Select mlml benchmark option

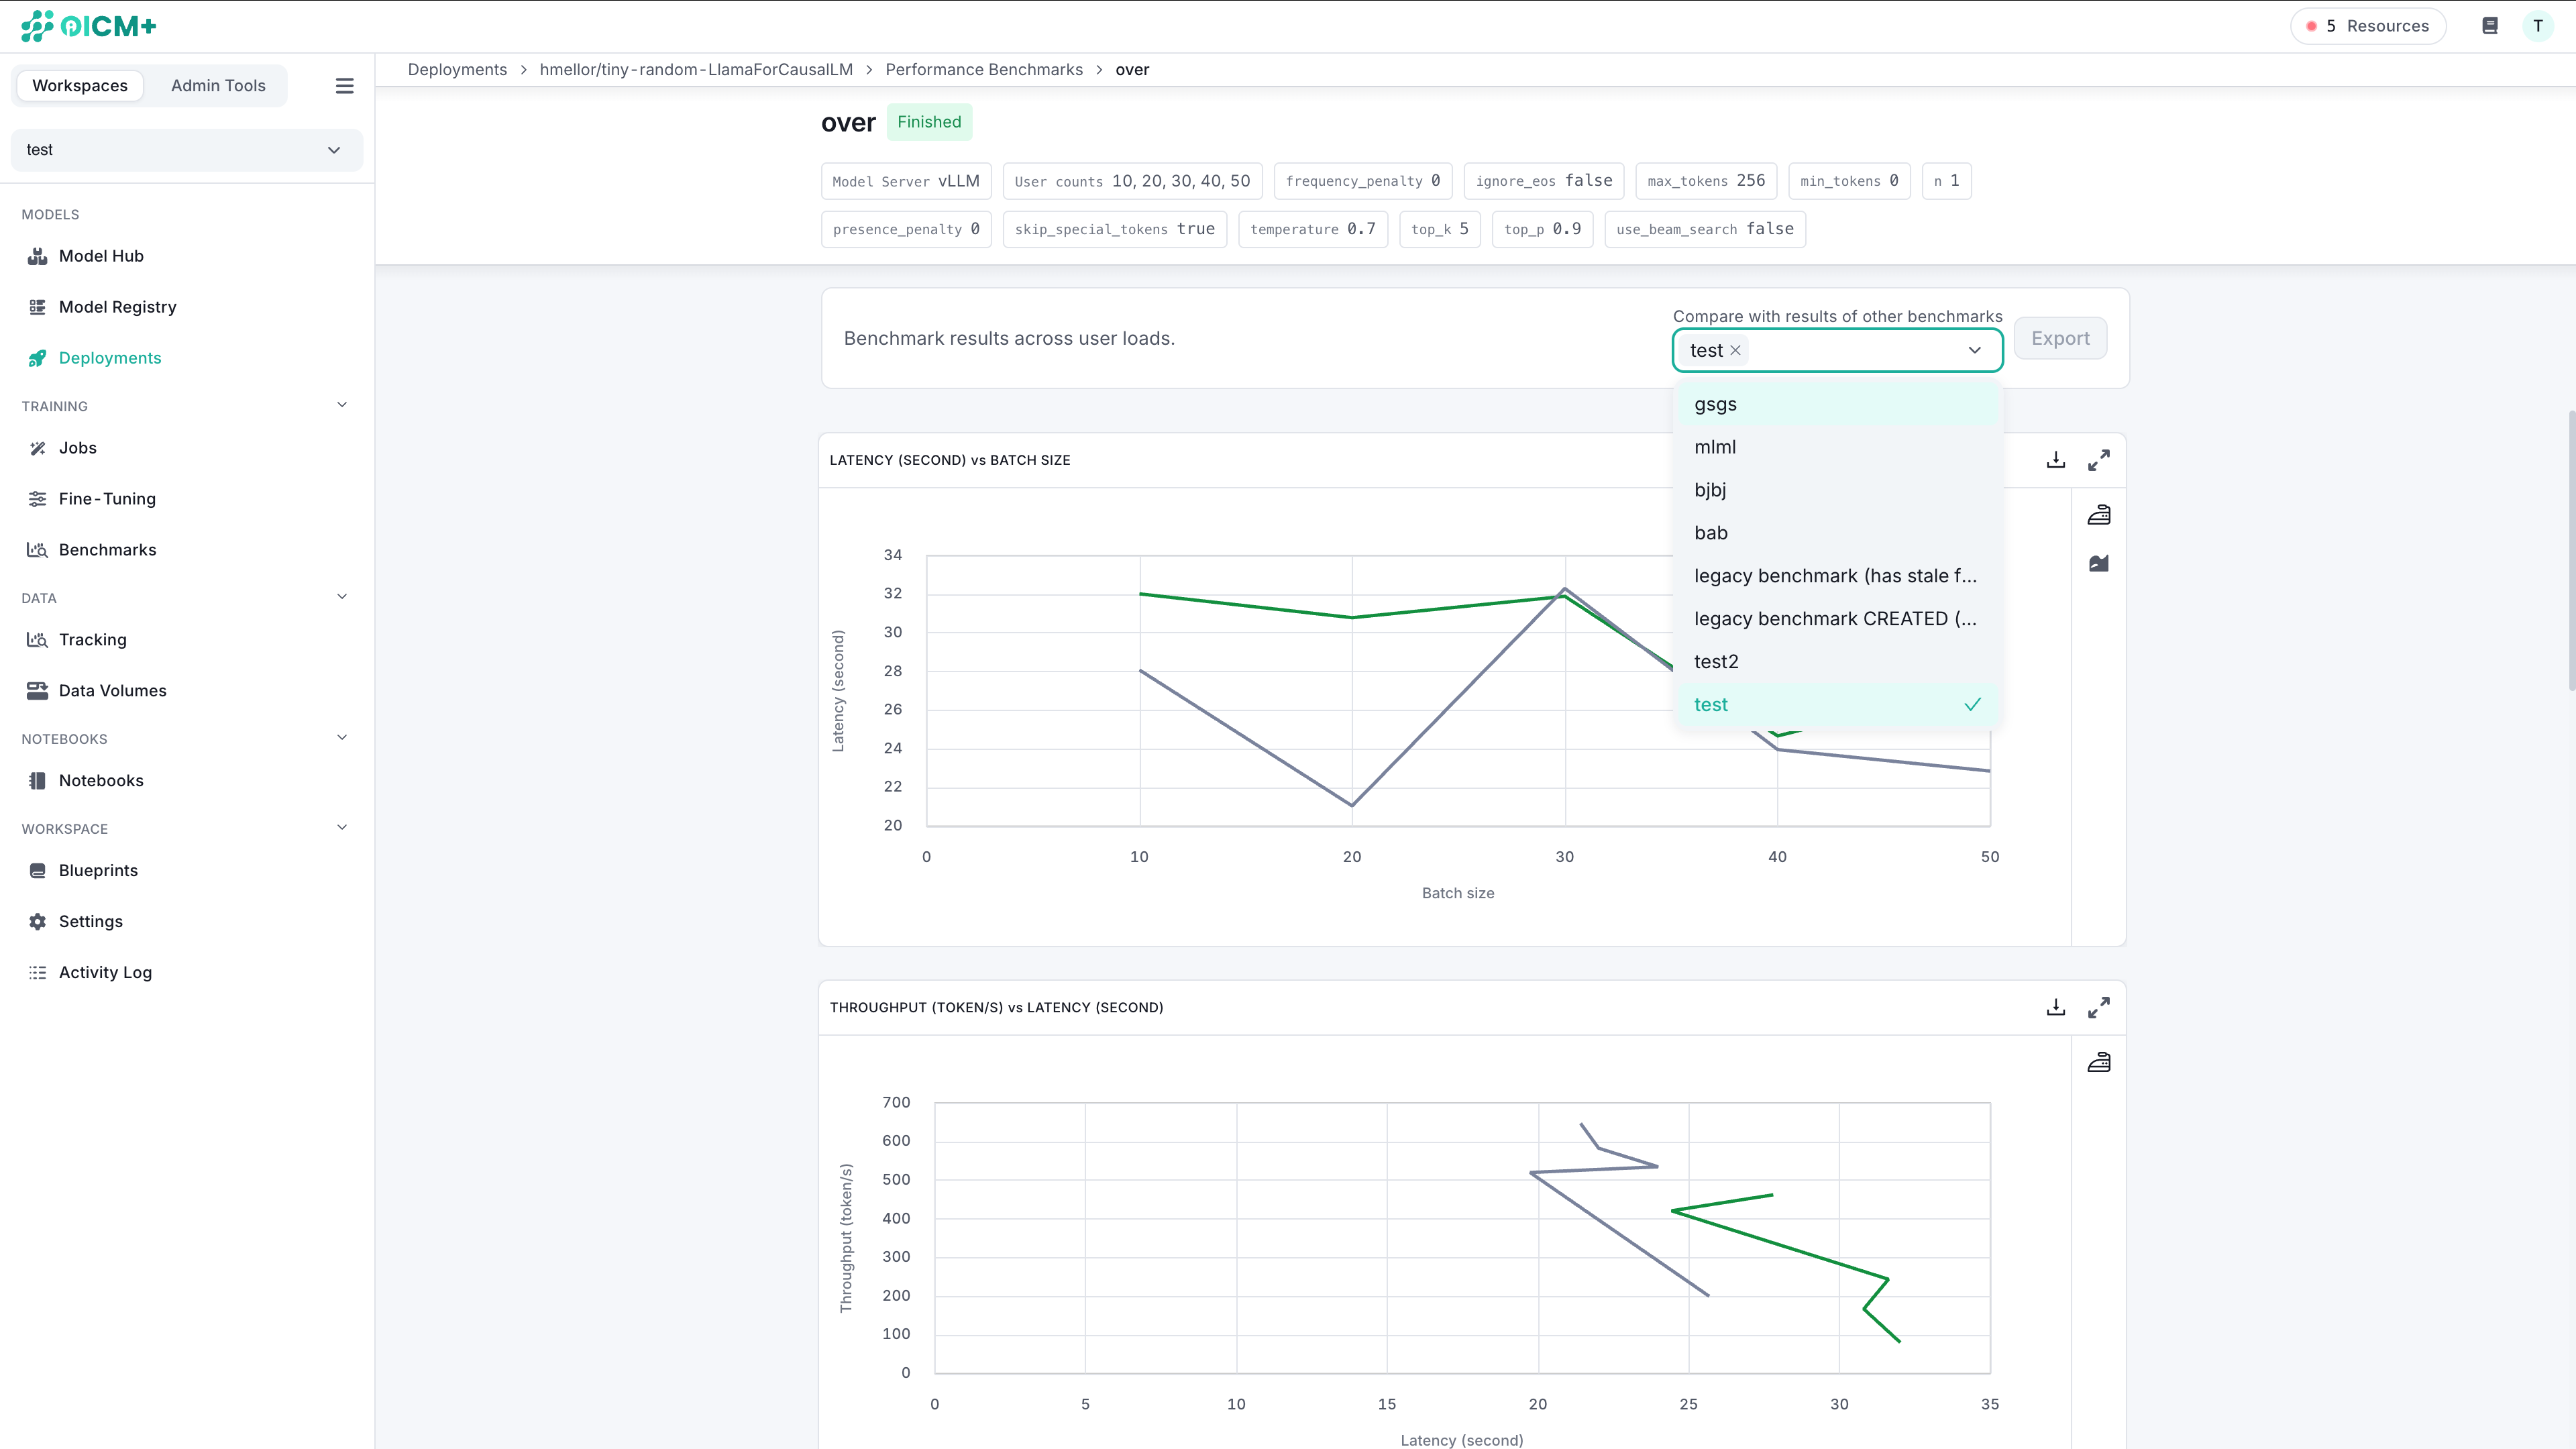coord(1837,447)
